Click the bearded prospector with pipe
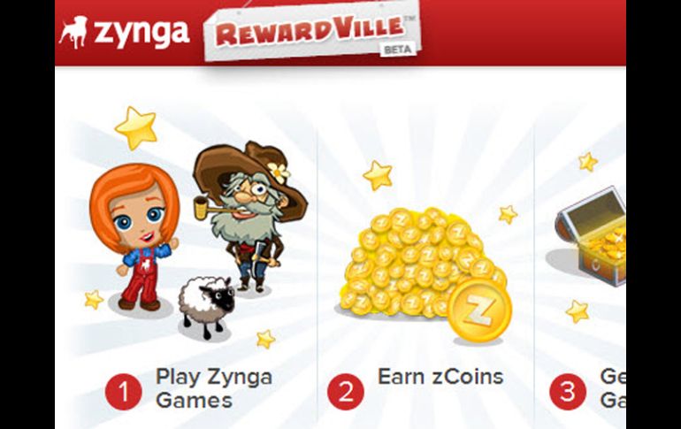The height and width of the screenshot is (429, 681). (250, 215)
